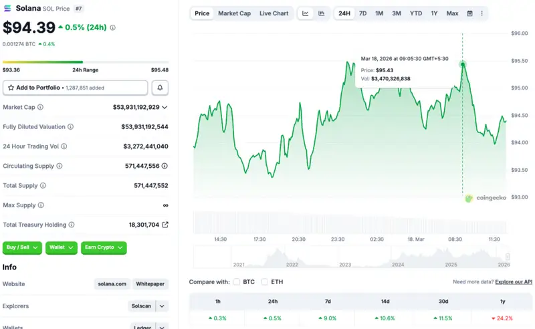
Task: Open Total Supply info icon
Action: point(43,186)
